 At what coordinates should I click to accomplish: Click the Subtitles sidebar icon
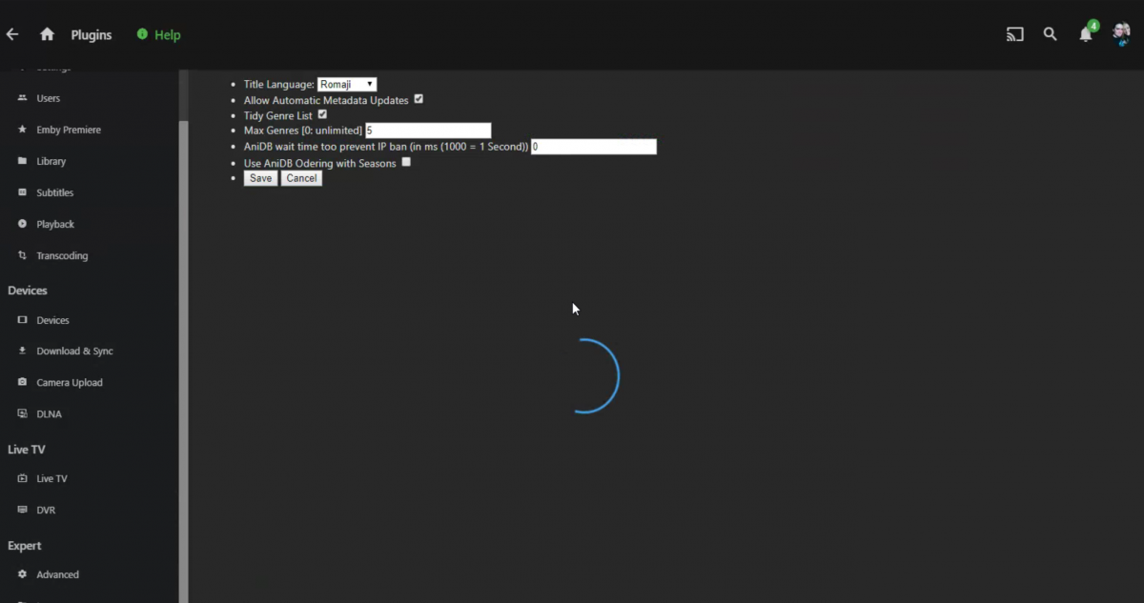[23, 192]
